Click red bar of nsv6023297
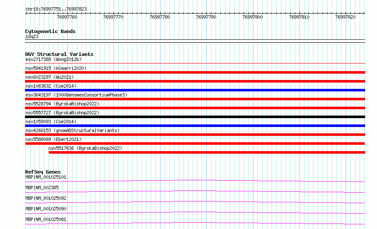The height and width of the screenshot is (229, 377). pyautogui.click(x=195, y=81)
